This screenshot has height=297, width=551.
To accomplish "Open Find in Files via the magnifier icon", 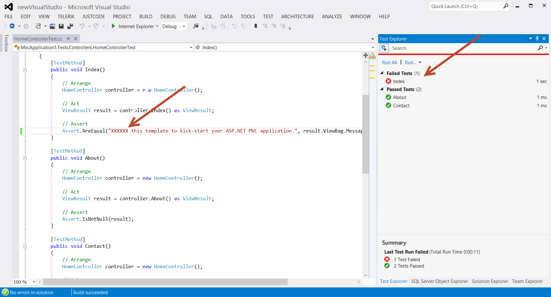I will pos(195,26).
